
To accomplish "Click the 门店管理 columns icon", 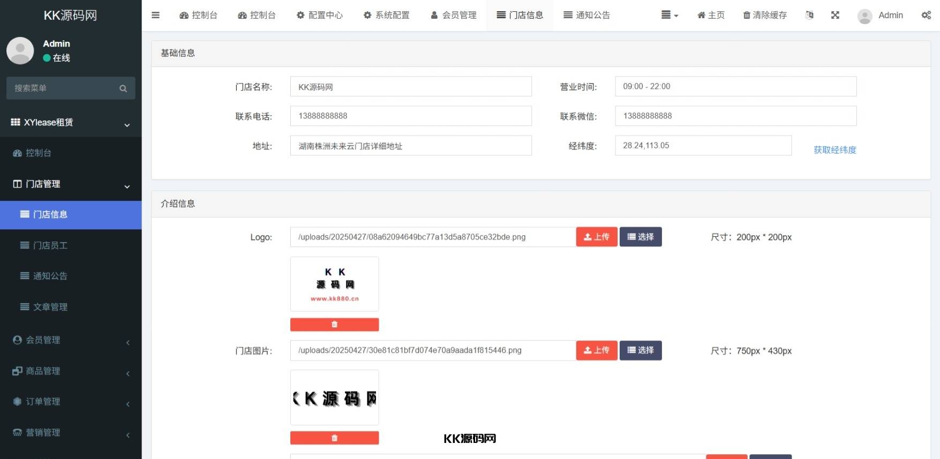I will 17,184.
